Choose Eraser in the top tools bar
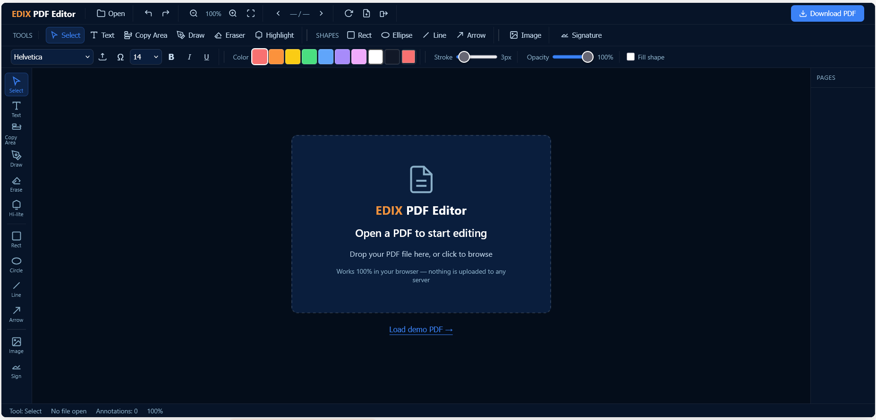This screenshot has height=420, width=876. [230, 35]
